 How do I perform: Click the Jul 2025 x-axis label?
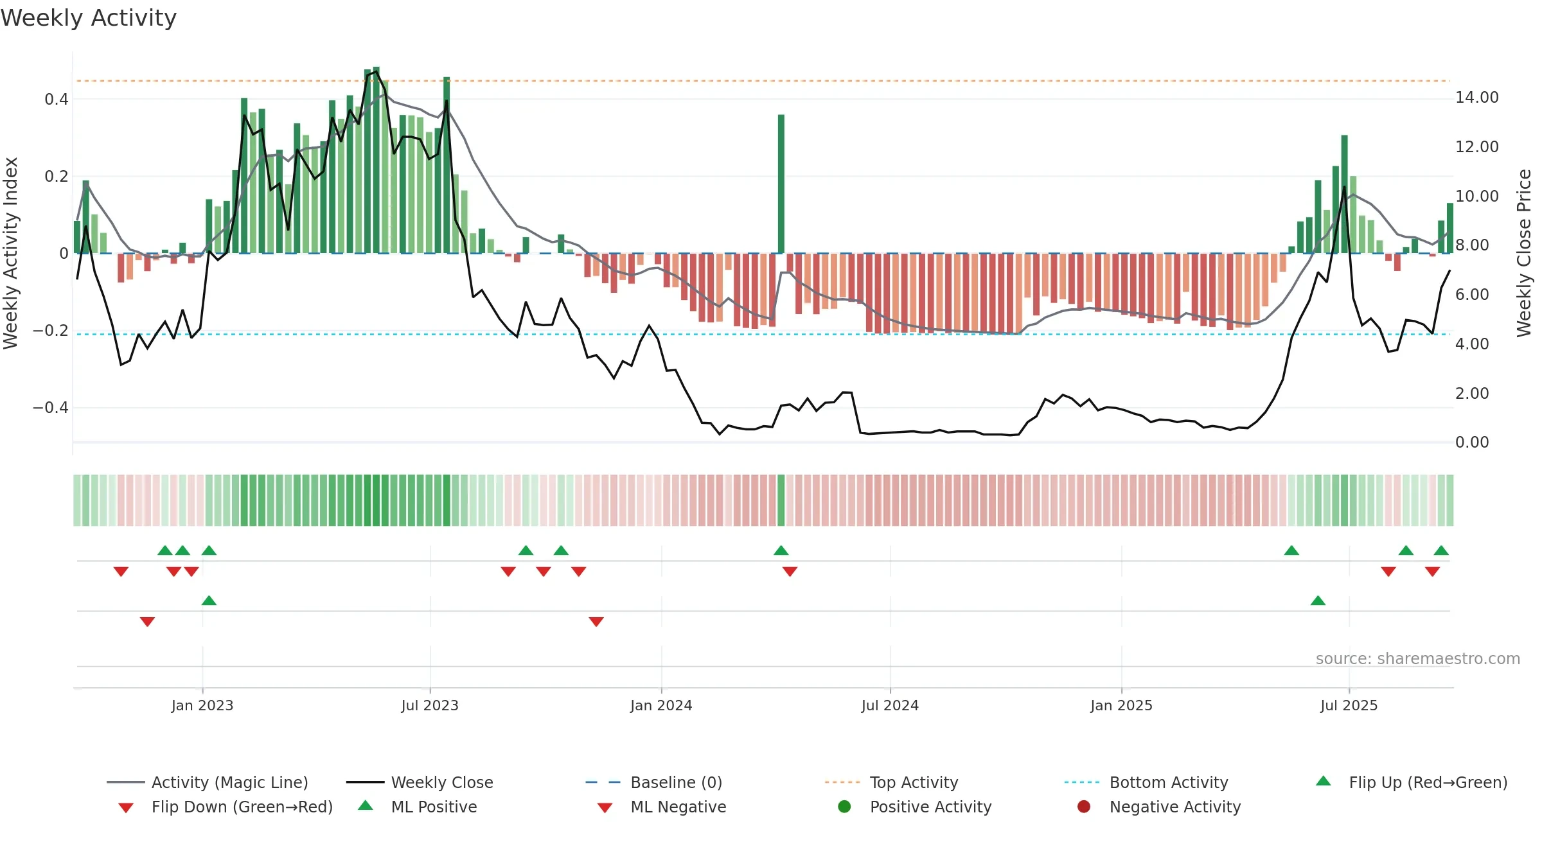1349,705
